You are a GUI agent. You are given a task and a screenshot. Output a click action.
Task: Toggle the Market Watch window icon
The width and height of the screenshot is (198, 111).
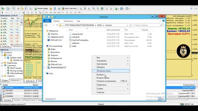point(14,9)
